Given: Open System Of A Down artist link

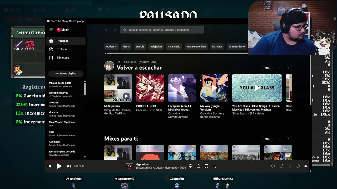Looking at the screenshot, I should point(151,168).
